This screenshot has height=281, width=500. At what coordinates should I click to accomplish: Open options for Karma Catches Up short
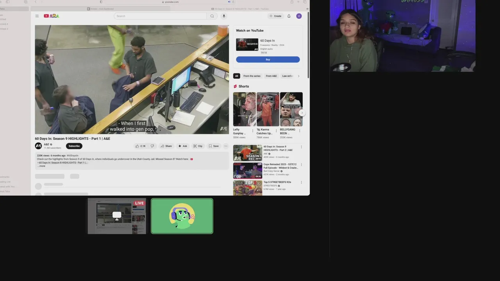(276, 131)
